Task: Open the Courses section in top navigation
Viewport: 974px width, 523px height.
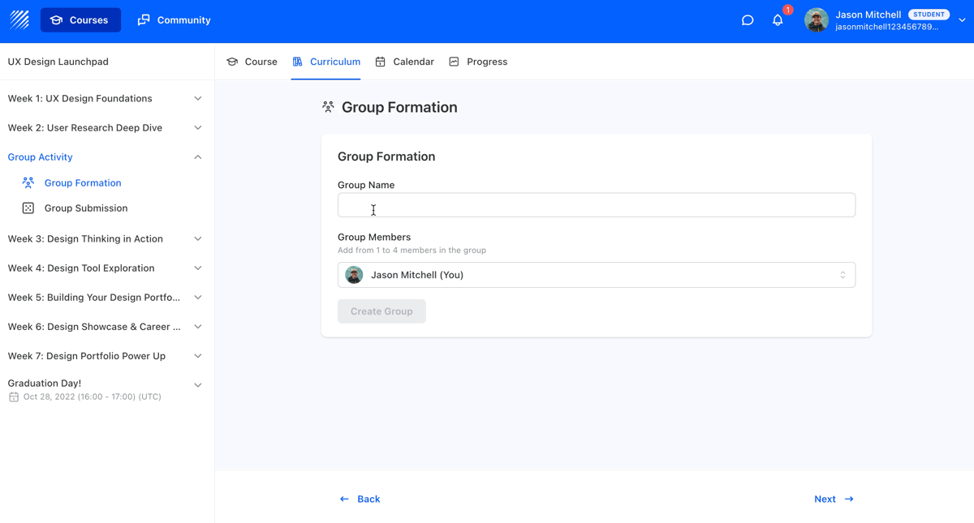Action: click(x=80, y=20)
